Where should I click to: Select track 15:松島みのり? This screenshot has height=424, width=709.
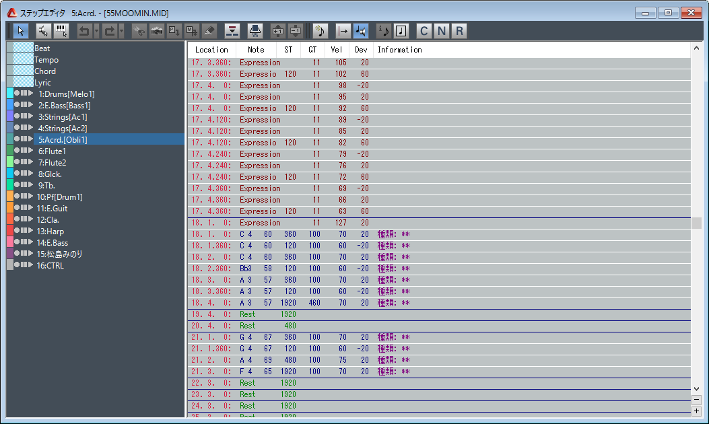click(96, 254)
